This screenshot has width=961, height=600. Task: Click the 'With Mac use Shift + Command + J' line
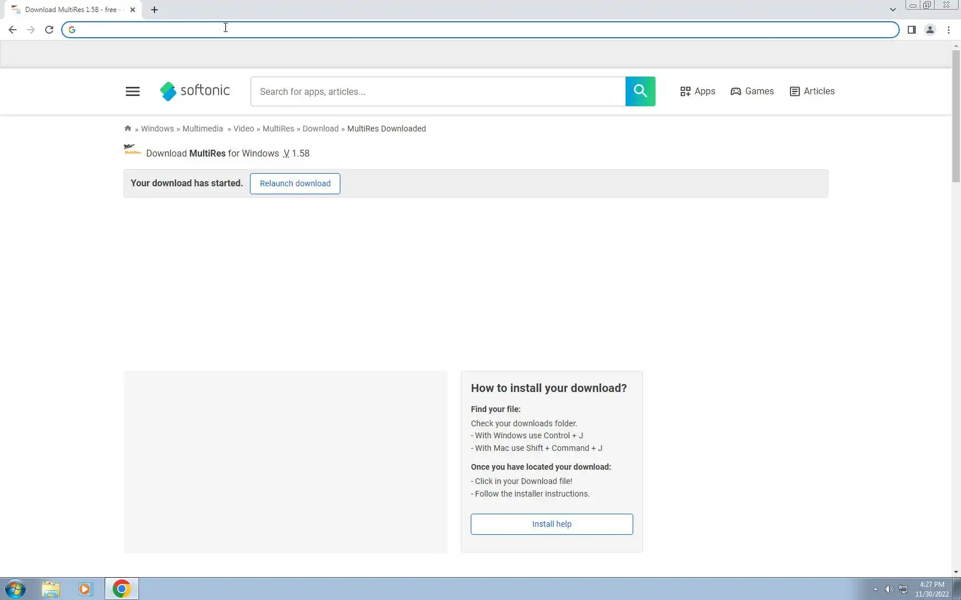point(537,448)
